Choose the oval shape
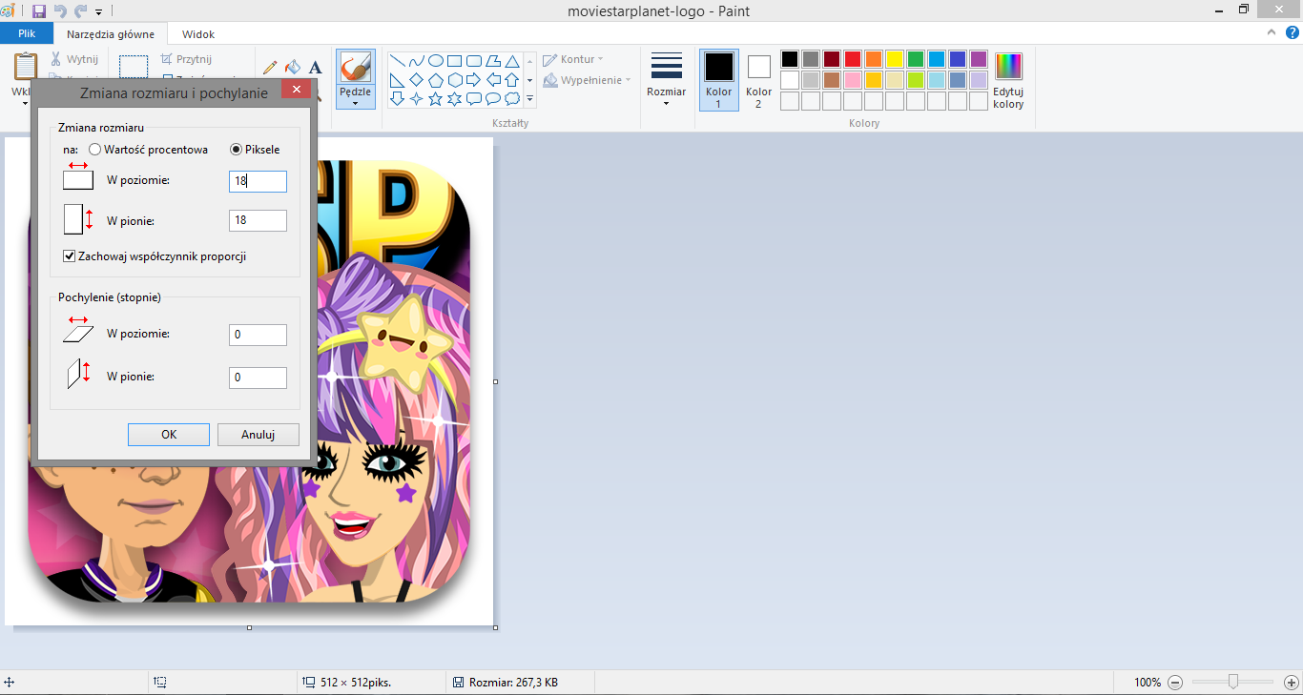Screen dimensions: 1303x695 point(435,60)
